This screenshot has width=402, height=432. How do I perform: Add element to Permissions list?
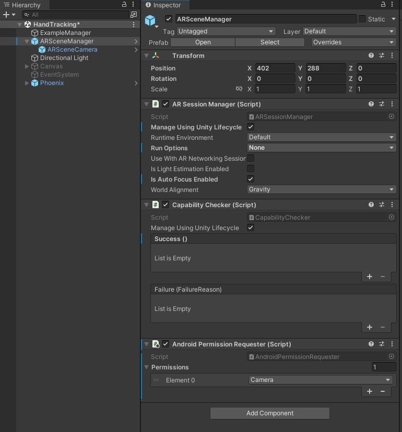tap(370, 391)
